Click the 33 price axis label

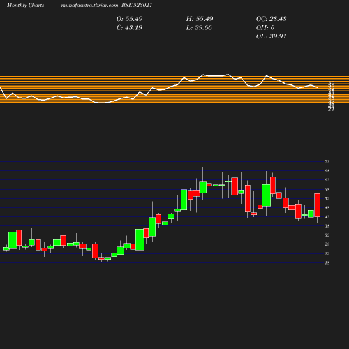point(327,235)
